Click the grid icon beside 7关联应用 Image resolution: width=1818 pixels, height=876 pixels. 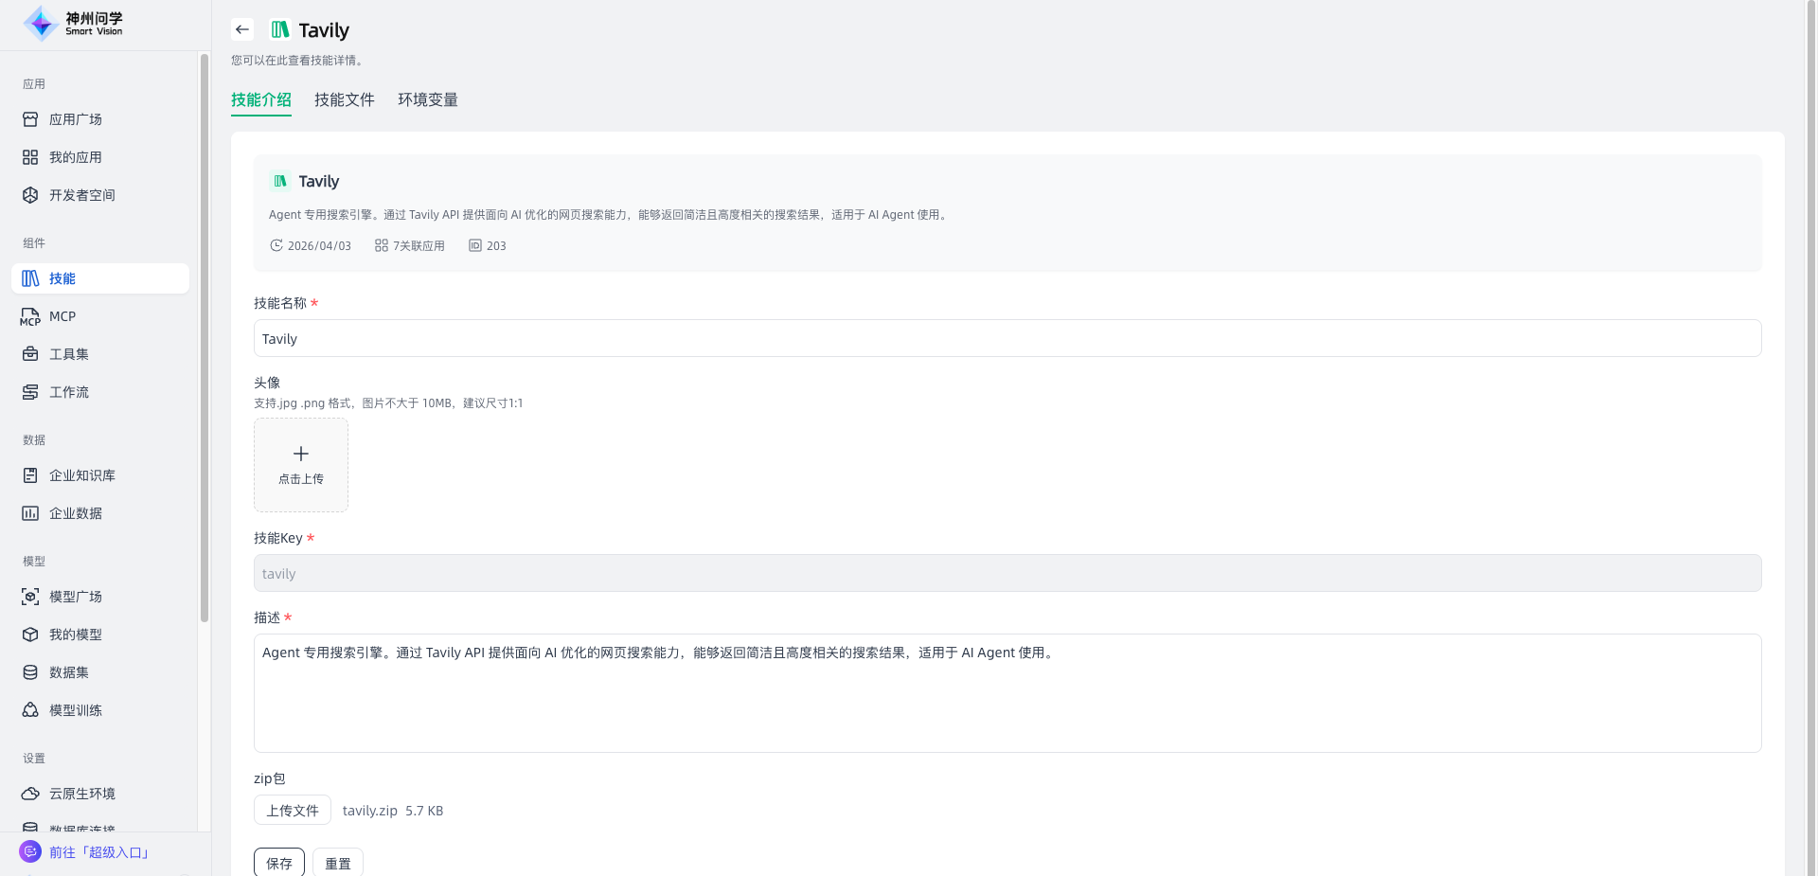point(382,245)
